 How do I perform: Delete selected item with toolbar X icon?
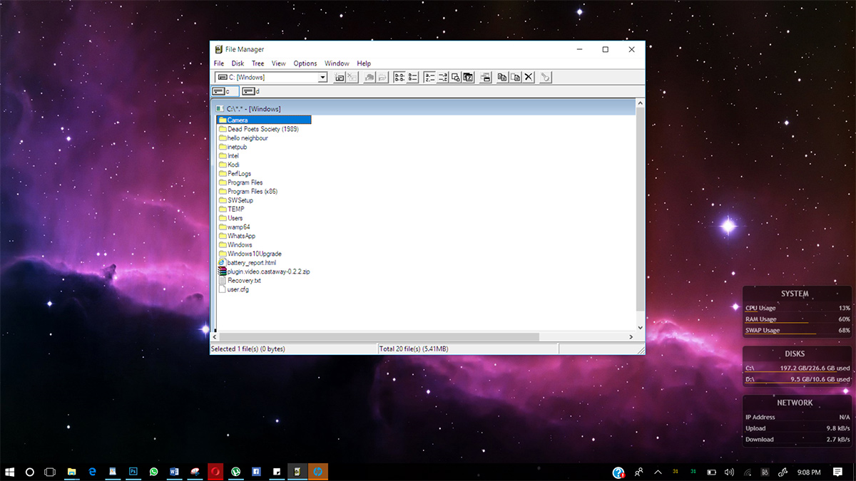(x=529, y=77)
